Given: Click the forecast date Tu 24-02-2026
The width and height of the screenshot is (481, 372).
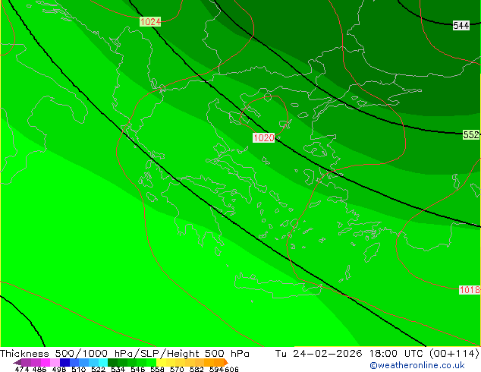Looking at the screenshot, I should [x=319, y=354].
